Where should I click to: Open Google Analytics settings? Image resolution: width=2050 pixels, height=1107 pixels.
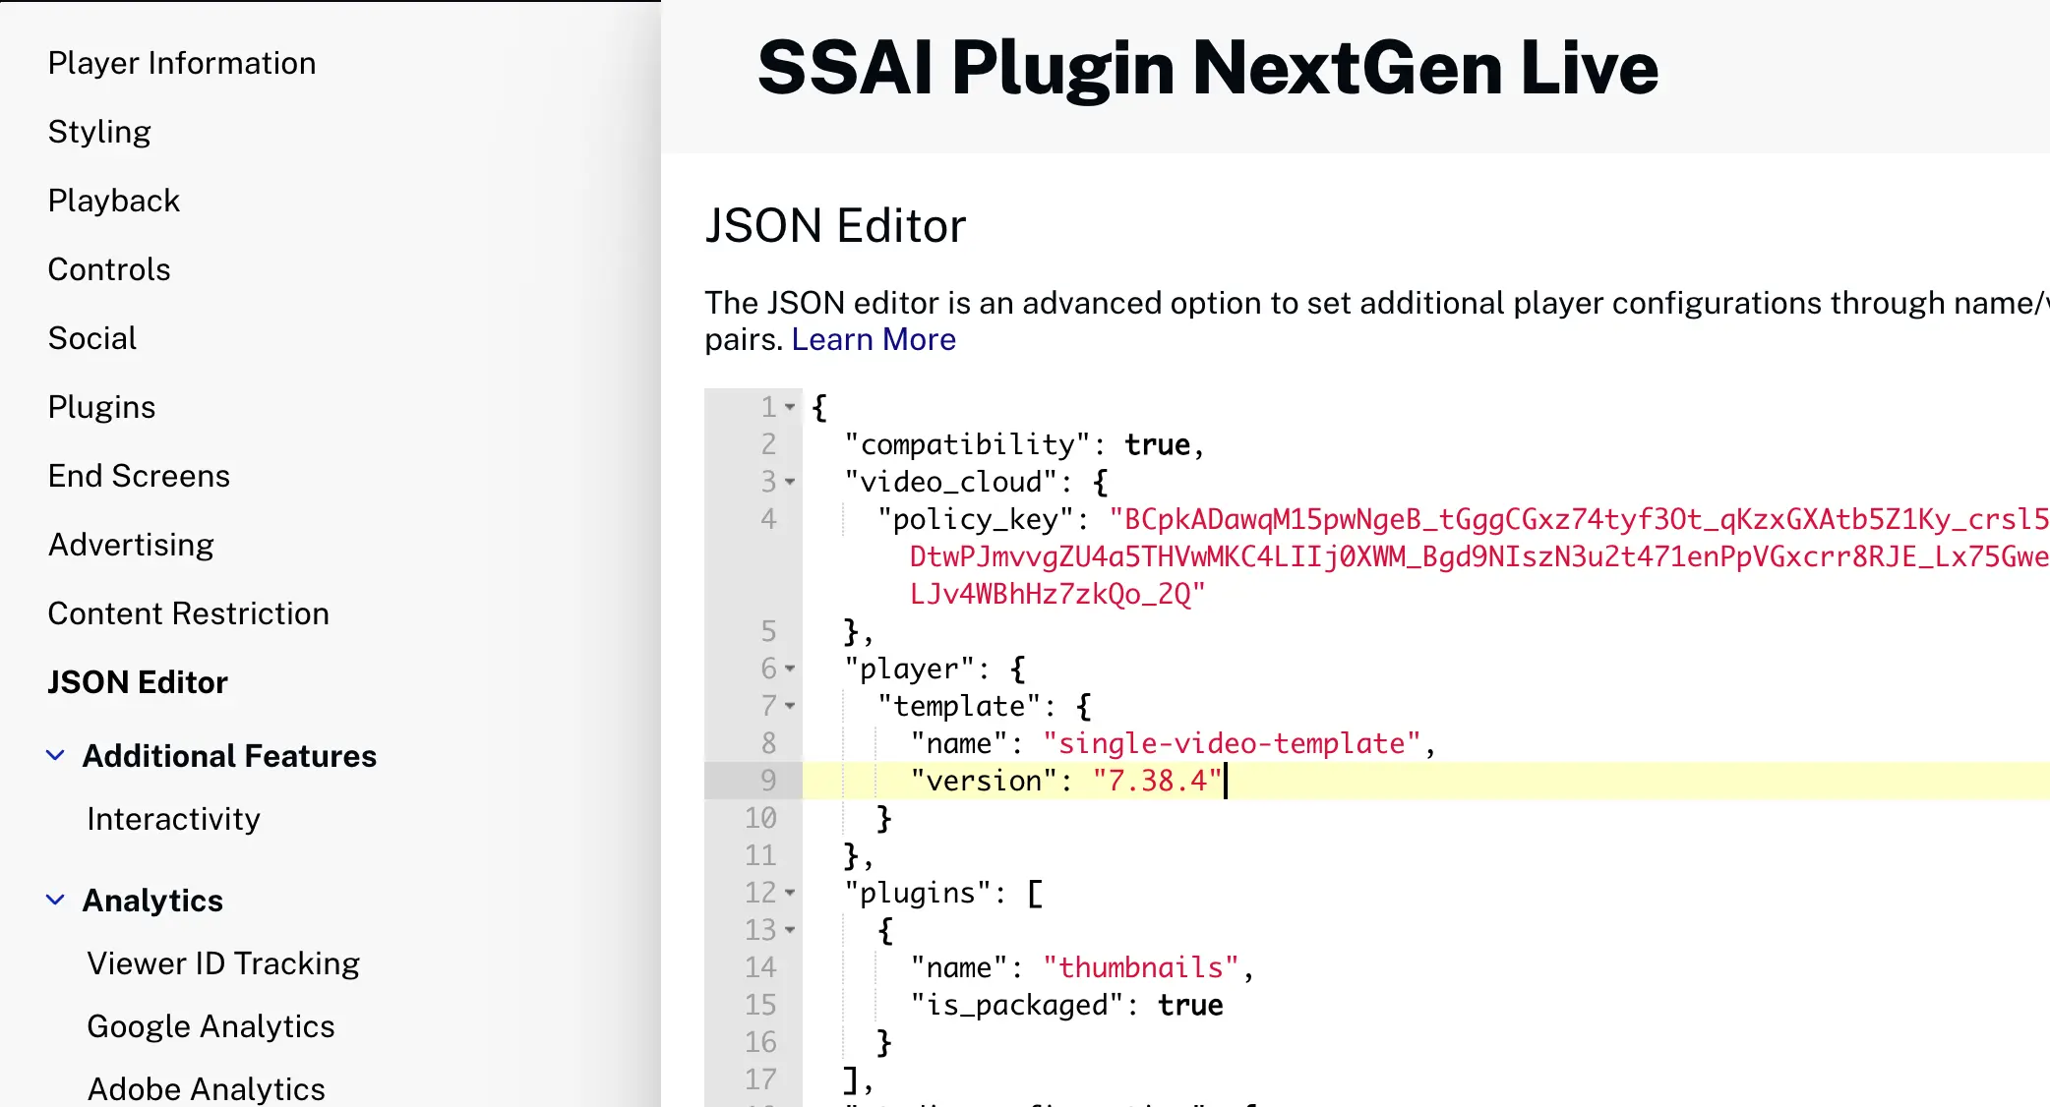pos(211,1026)
